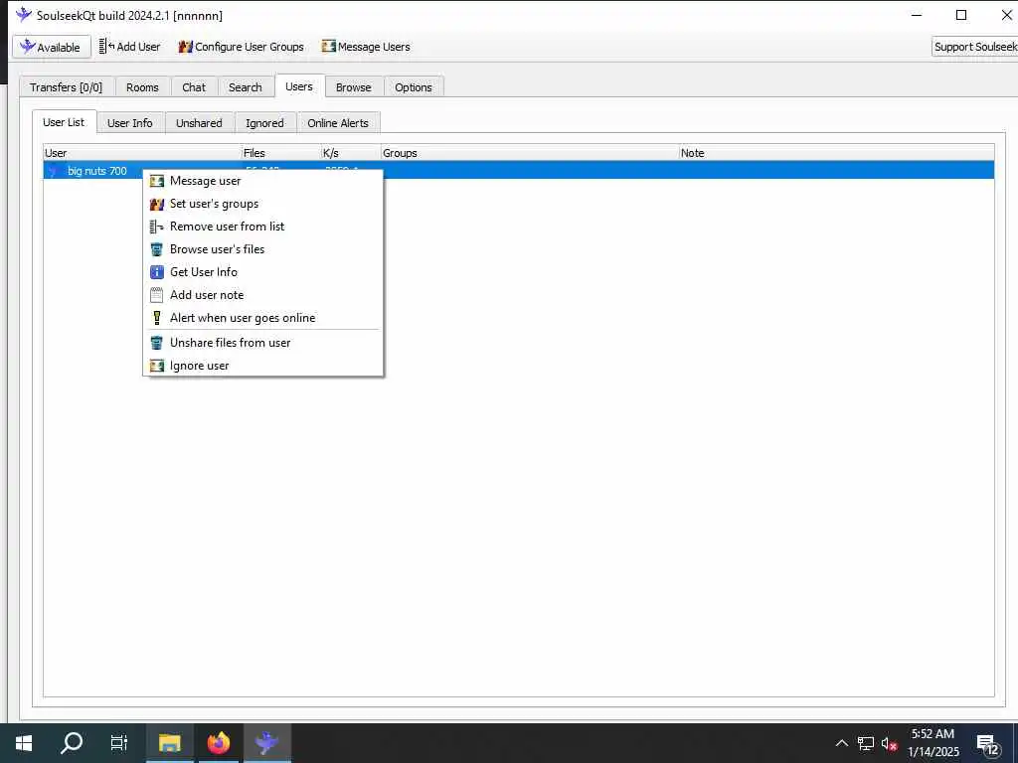Click the Configure User Groups toolbar icon
1018x763 pixels.
(x=186, y=47)
